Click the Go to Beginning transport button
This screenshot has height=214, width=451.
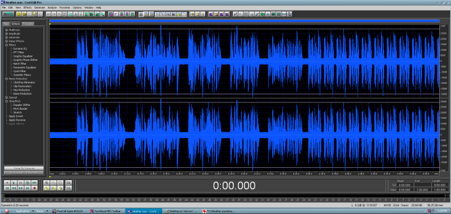(x=7, y=188)
